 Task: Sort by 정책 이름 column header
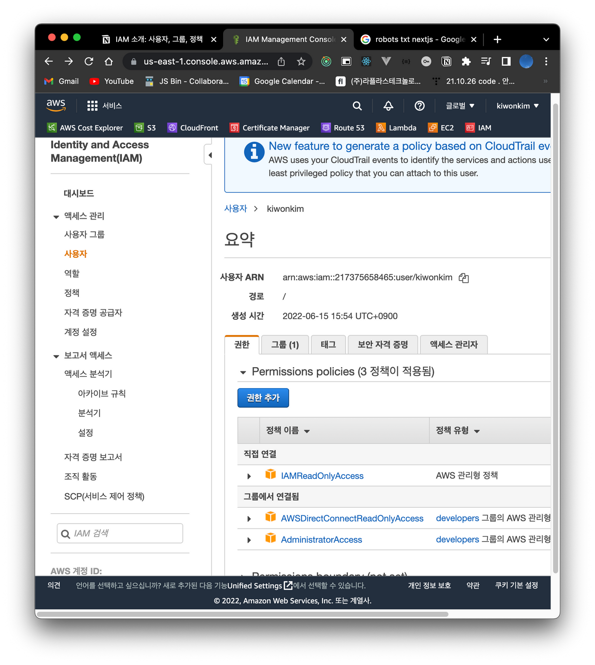point(288,430)
